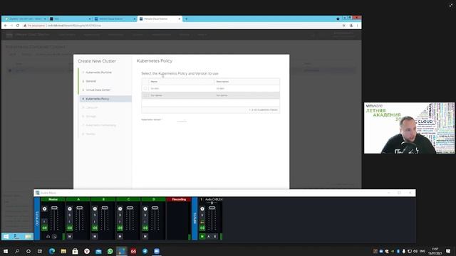Open the ENG language selector in the tray
The width and height of the screenshot is (456, 256).
tap(423, 251)
